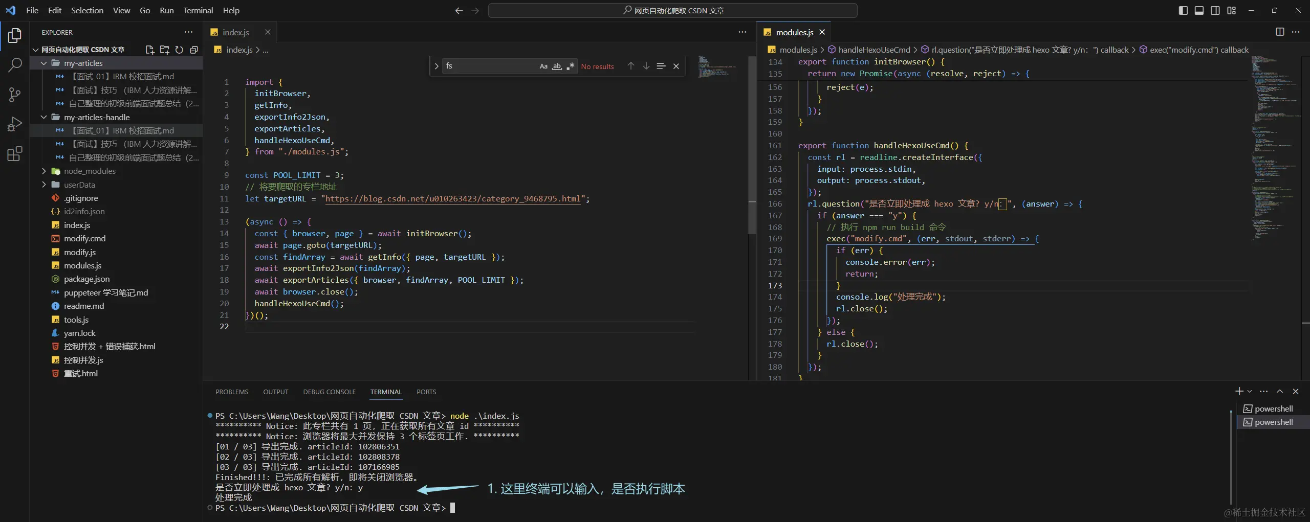Close the terminal panel
Image resolution: width=1310 pixels, height=522 pixels.
pyautogui.click(x=1296, y=391)
